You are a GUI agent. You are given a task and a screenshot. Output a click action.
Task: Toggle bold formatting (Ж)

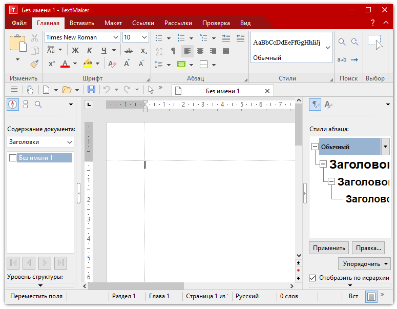(75, 51)
